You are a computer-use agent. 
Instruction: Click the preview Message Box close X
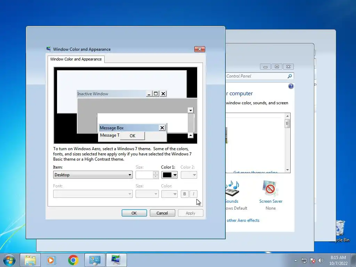point(162,128)
